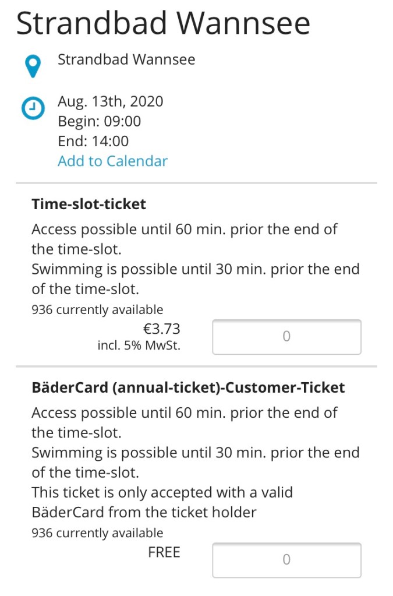Click the blue clock icon

tap(33, 108)
